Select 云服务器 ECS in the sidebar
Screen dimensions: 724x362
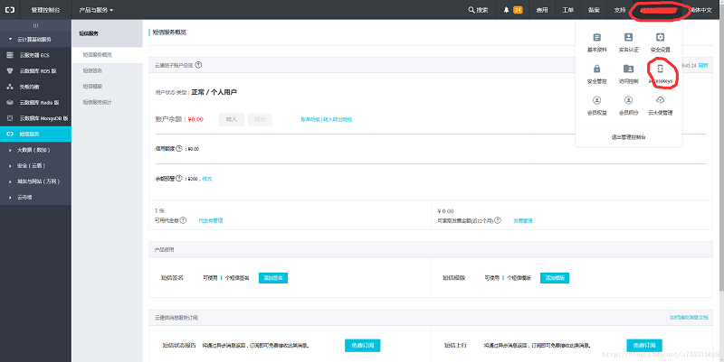point(41,56)
